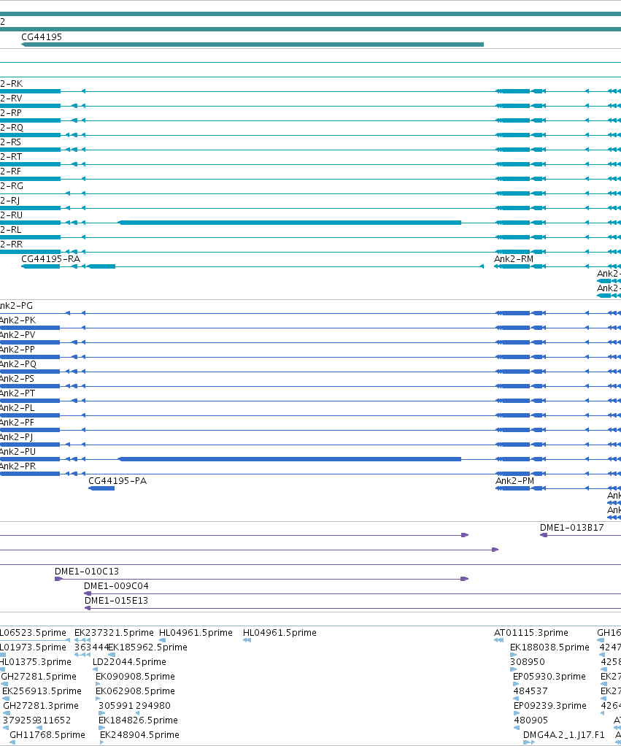The image size is (621, 746).
Task: Click the long coding exon on Ank2-PU
Action: tap(290, 459)
